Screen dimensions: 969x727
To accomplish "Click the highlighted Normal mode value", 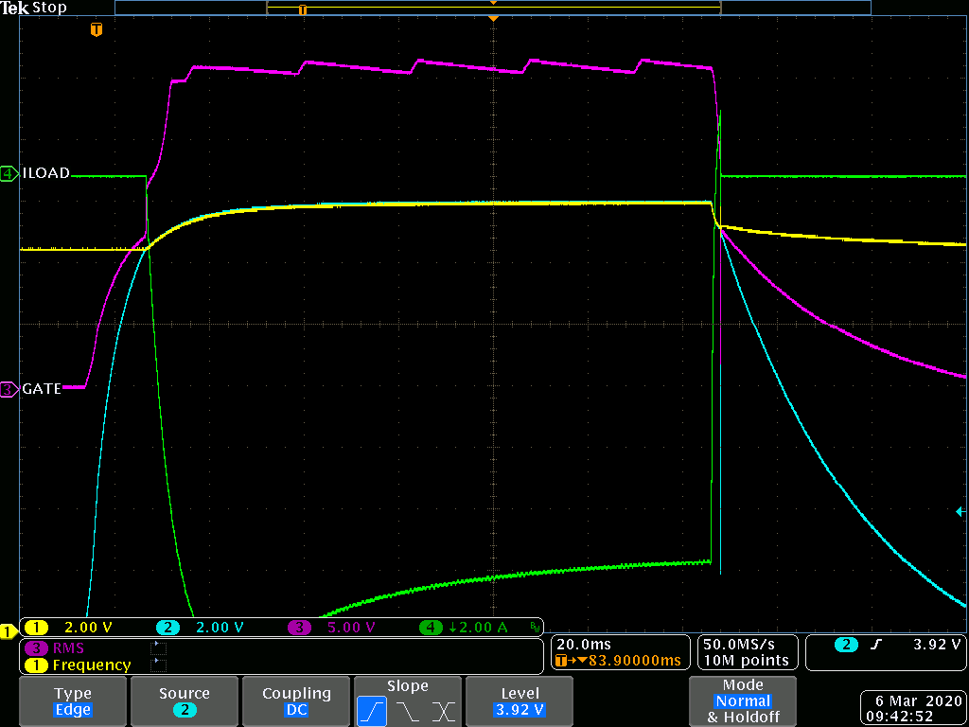I will 743,701.
